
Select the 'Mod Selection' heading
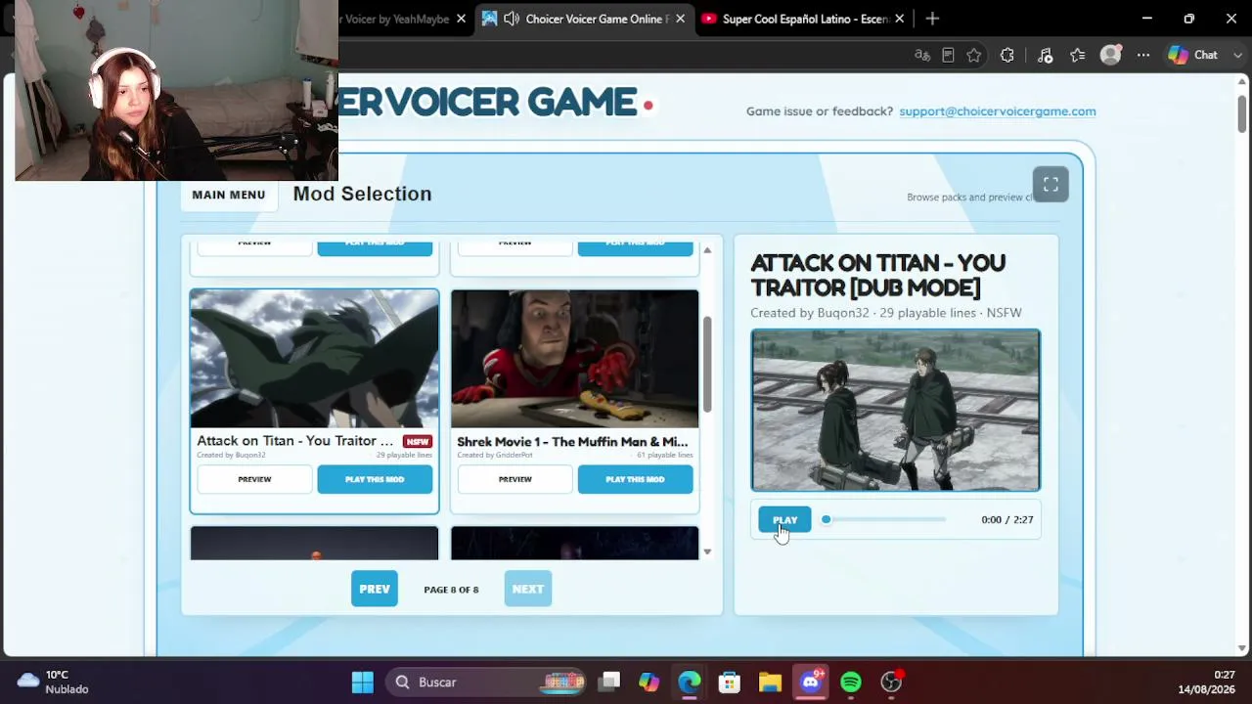(362, 194)
